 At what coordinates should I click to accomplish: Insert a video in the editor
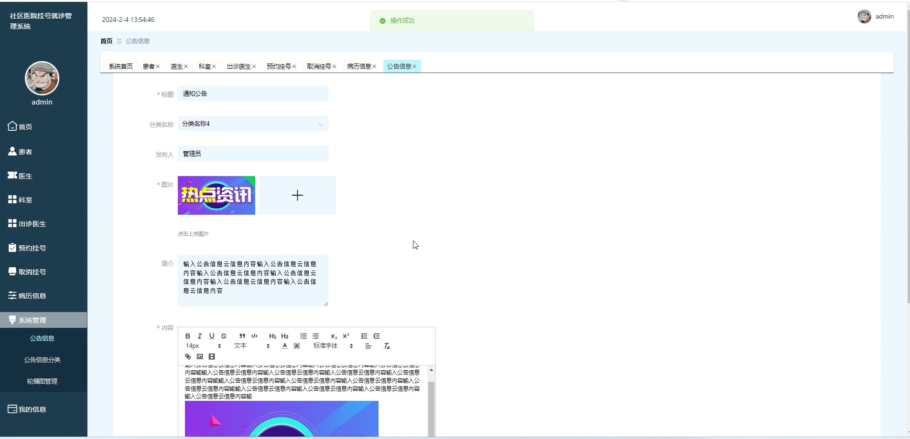(212, 356)
